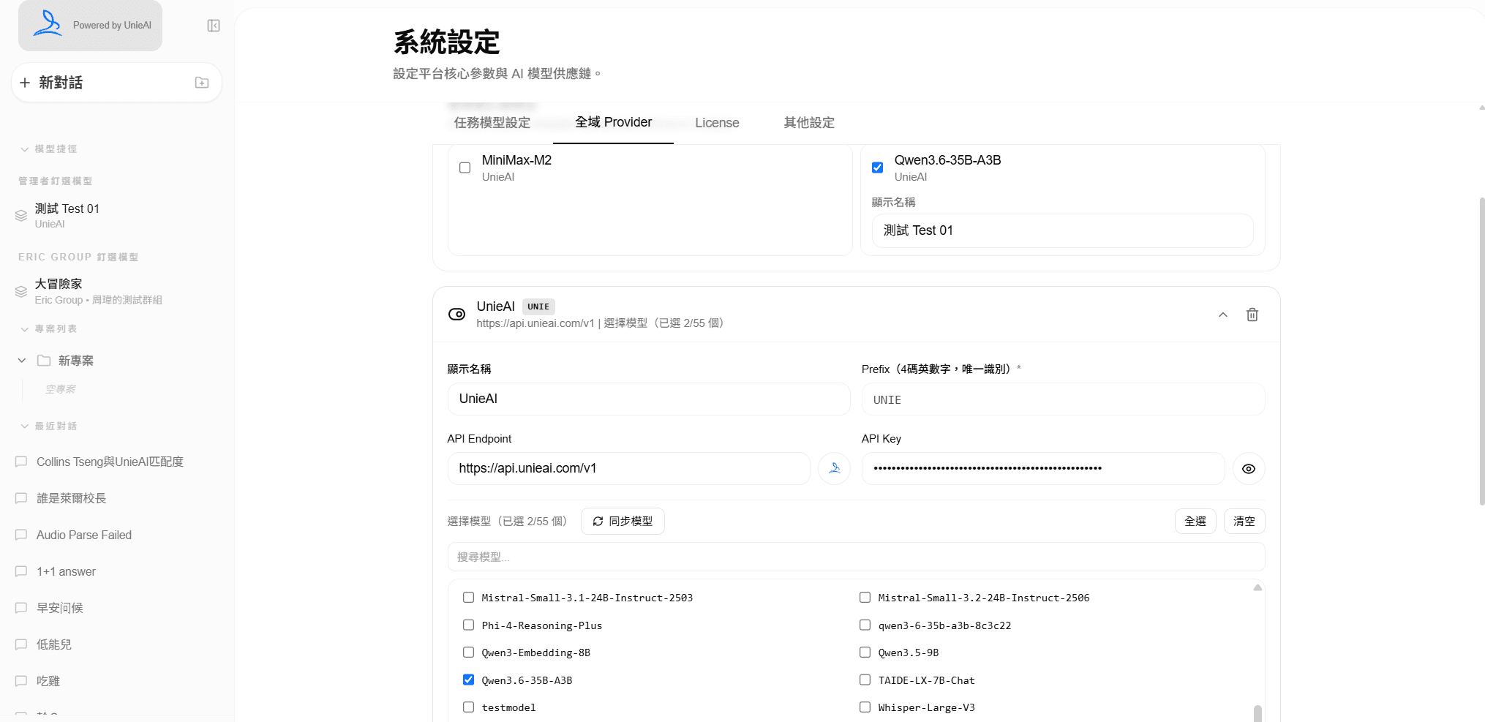Click the layers icon of 大冒險家
The height and width of the screenshot is (722, 1485).
tap(21, 291)
